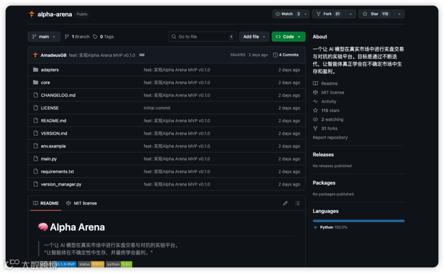The image size is (444, 273).
Task: Open the 0 Tags link
Action: tap(103, 37)
